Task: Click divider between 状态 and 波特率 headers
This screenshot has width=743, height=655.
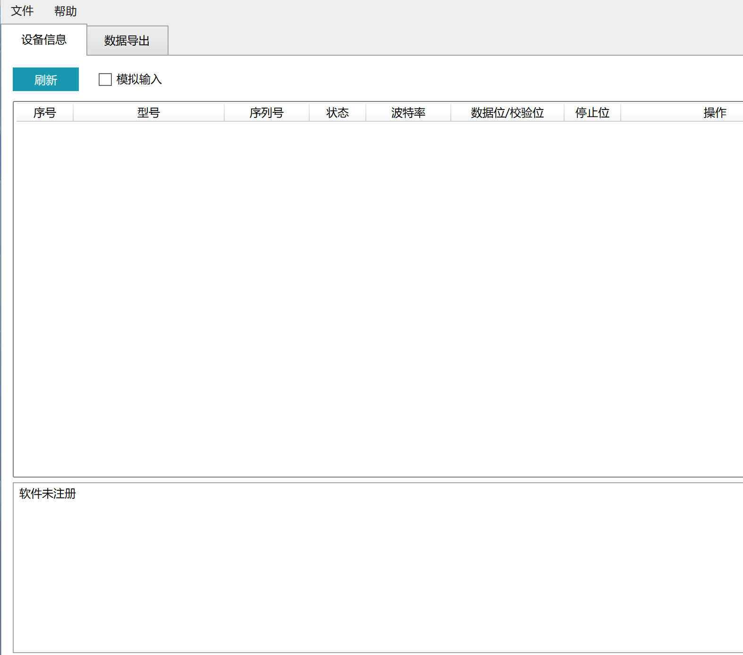Action: pos(366,113)
